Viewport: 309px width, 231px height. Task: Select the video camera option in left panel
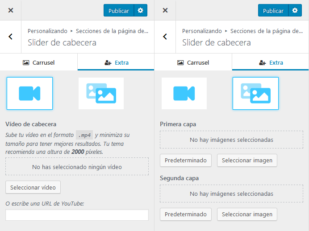tap(29, 94)
